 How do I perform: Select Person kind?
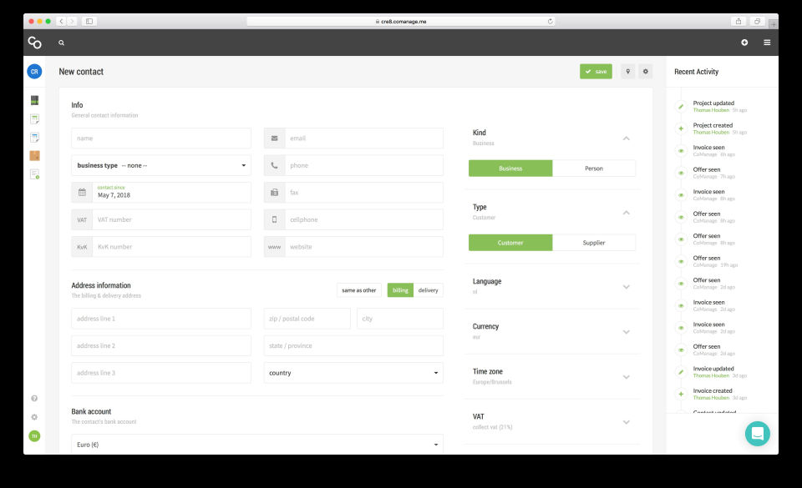point(594,169)
